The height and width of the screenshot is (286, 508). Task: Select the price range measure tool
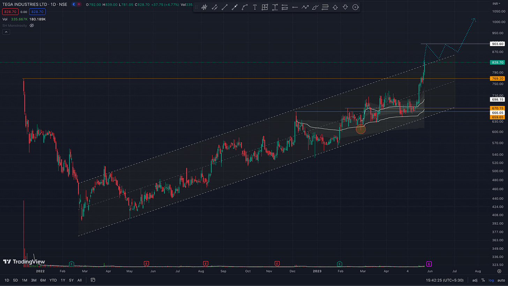(275, 7)
